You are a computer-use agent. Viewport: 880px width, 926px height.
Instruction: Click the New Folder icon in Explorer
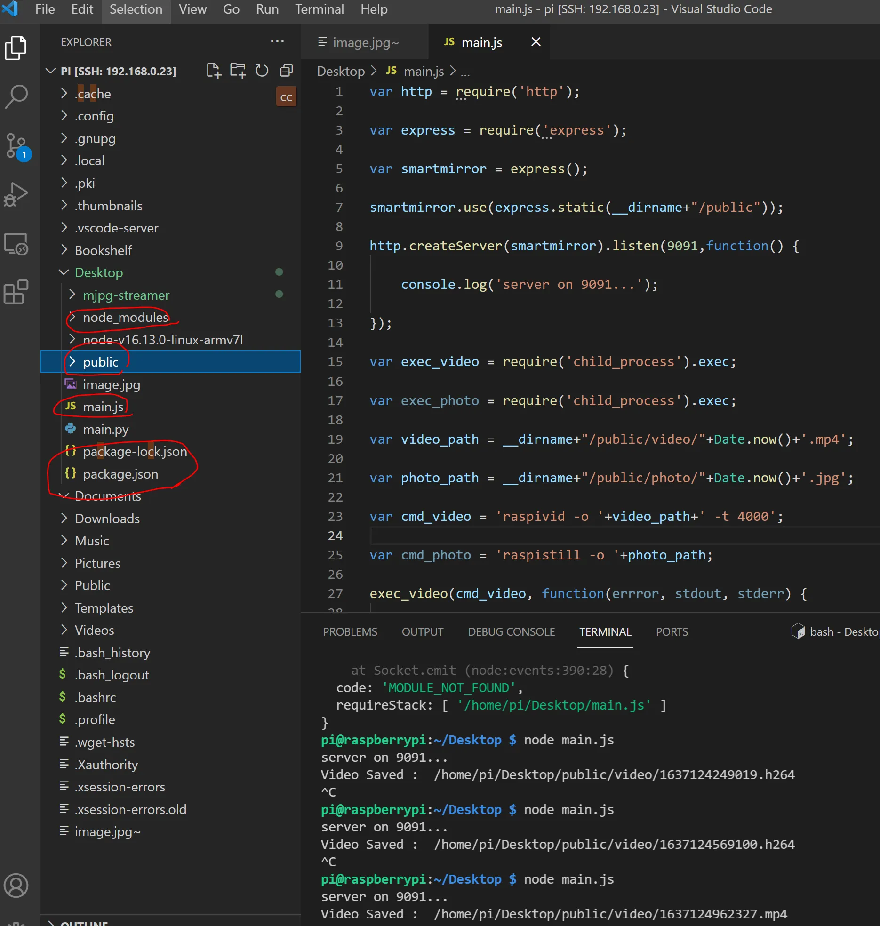(238, 71)
